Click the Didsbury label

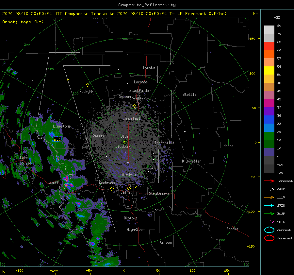[123, 146]
